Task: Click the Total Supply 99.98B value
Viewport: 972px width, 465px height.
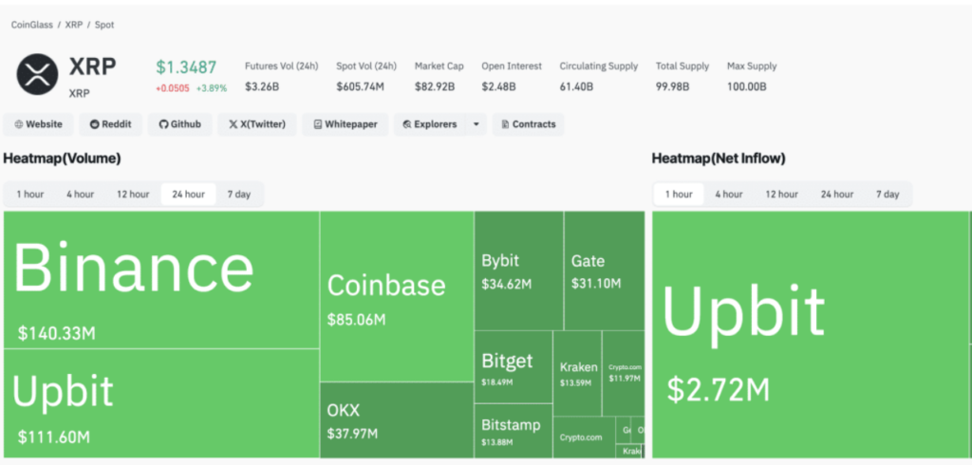Action: click(x=673, y=86)
